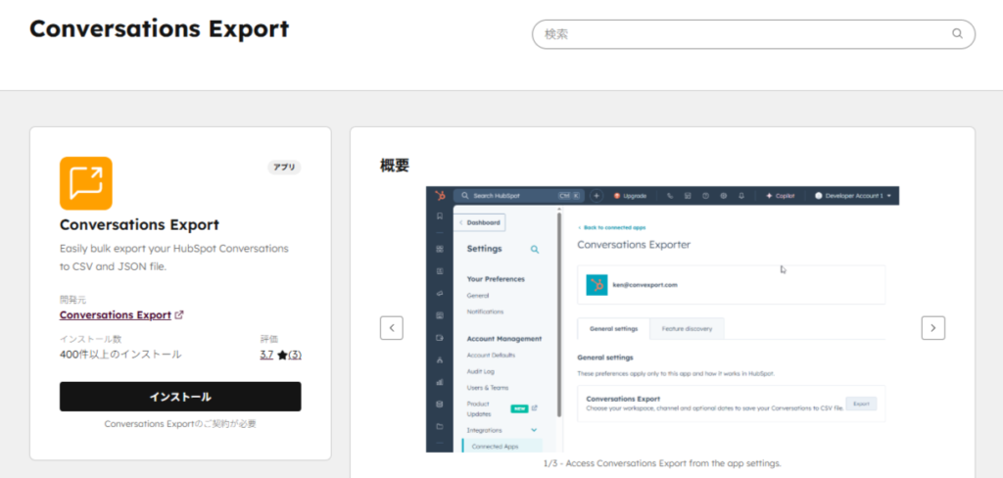Screen dimensions: 1003x478
Task: Click the teal HubSpot account icon beside ken@convexport.com
Action: (x=597, y=285)
